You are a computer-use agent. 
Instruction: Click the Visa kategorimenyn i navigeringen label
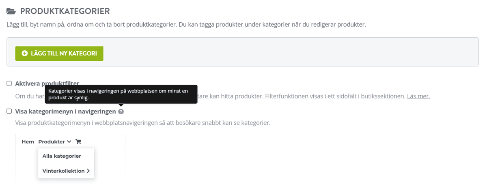coord(65,111)
